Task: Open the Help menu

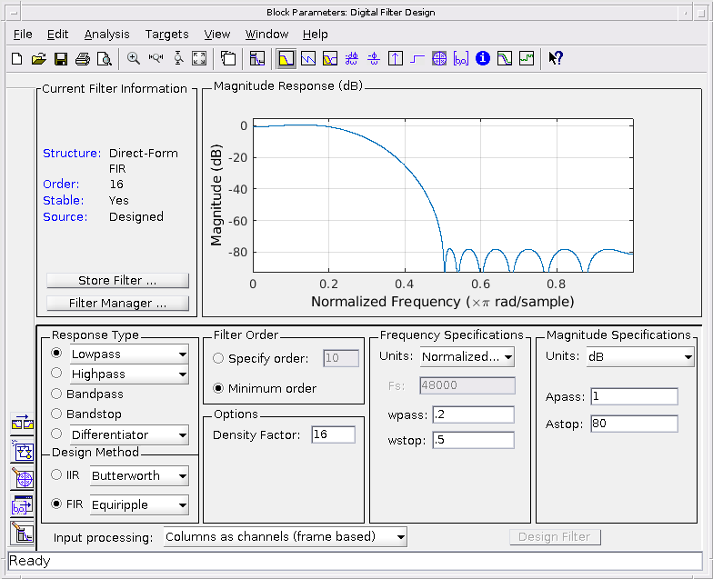Action: pos(315,35)
